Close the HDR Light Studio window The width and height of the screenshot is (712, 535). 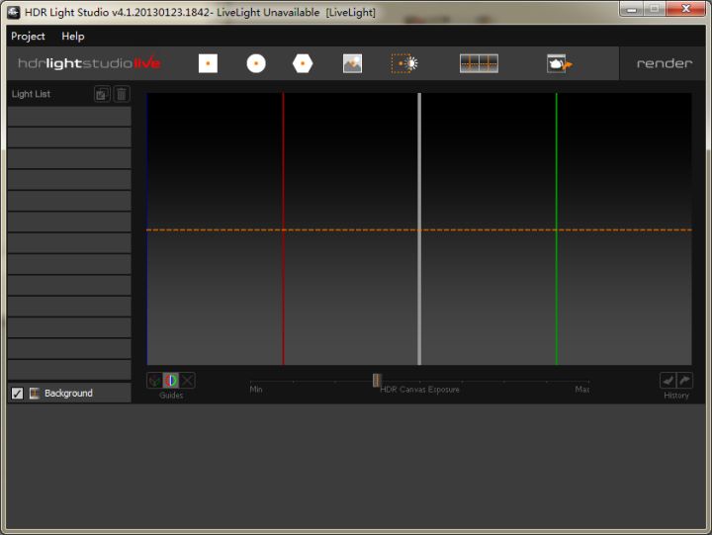point(685,9)
